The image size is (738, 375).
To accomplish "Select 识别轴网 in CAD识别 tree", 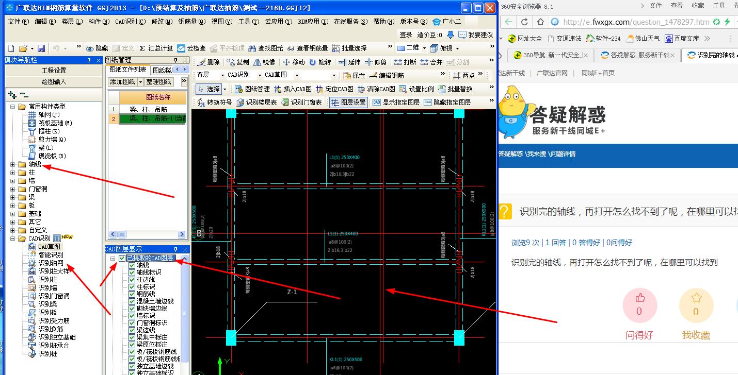I will point(51,263).
